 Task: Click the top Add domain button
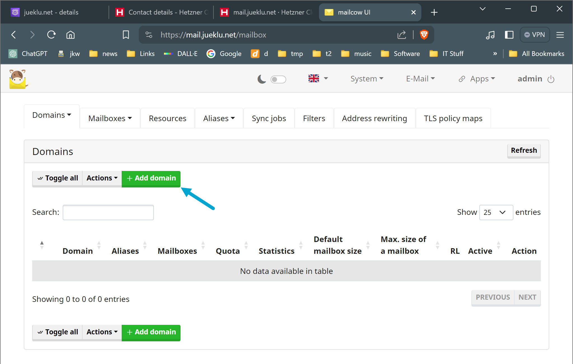click(151, 178)
